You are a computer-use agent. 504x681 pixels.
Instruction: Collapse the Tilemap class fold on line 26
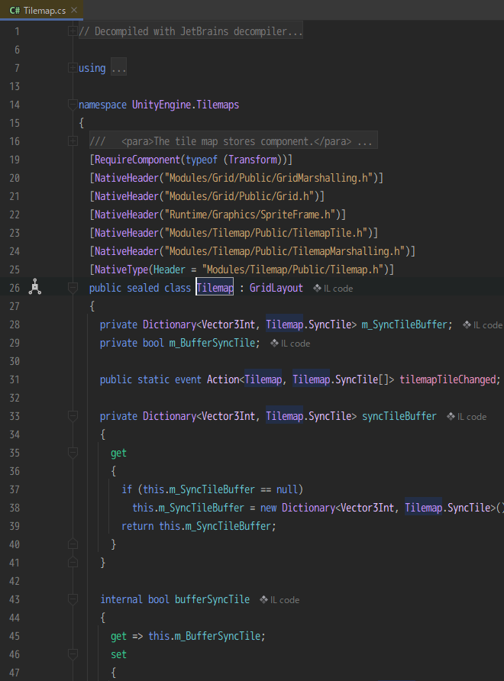[x=73, y=288]
